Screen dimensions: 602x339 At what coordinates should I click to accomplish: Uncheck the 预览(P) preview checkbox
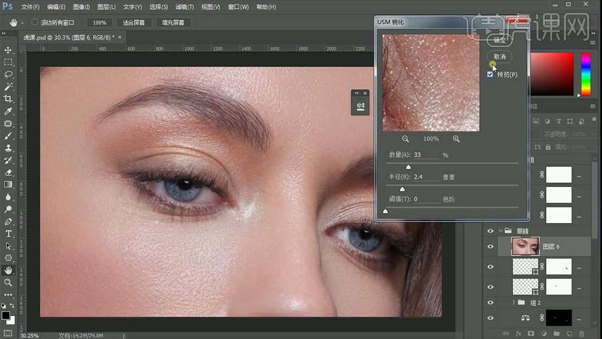tap(490, 74)
